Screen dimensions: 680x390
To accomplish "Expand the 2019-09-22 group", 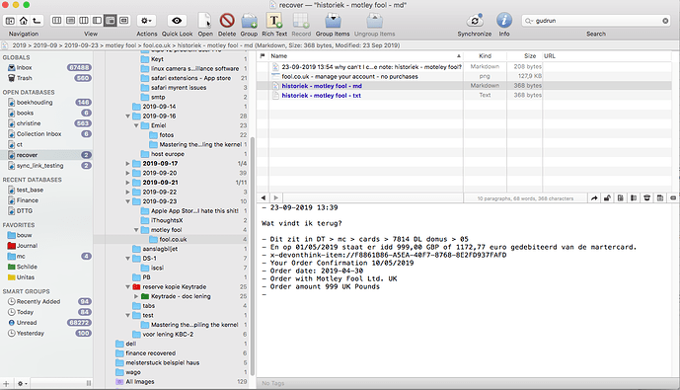I will (128, 193).
